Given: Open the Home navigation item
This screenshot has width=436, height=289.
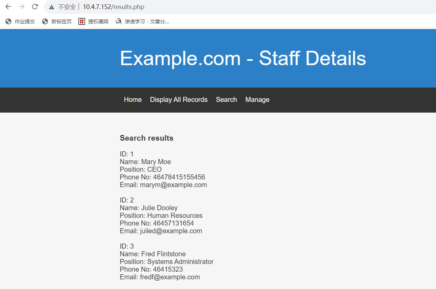Looking at the screenshot, I should (133, 100).
